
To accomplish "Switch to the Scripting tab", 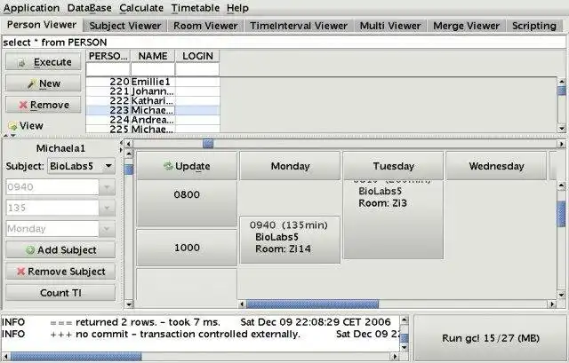I will click(533, 26).
